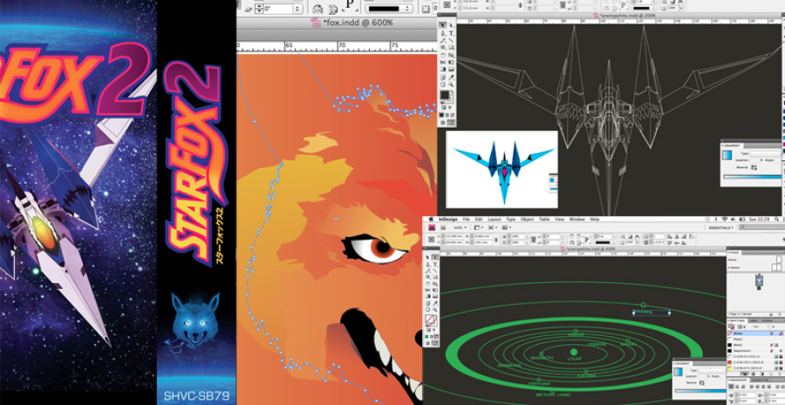The image size is (785, 405).
Task: Switch to the Stroke panel tab
Action: [x=767, y=321]
